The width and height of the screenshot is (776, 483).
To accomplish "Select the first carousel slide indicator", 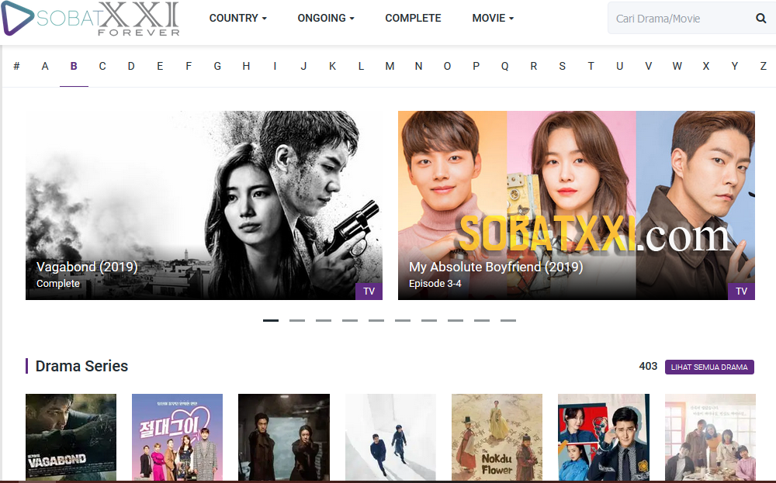I will tap(271, 320).
